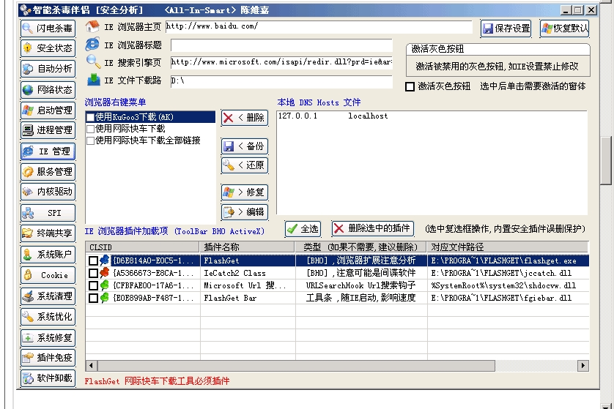Open 软件卸载 software uninstall section
The image size is (614, 409).
(x=48, y=378)
